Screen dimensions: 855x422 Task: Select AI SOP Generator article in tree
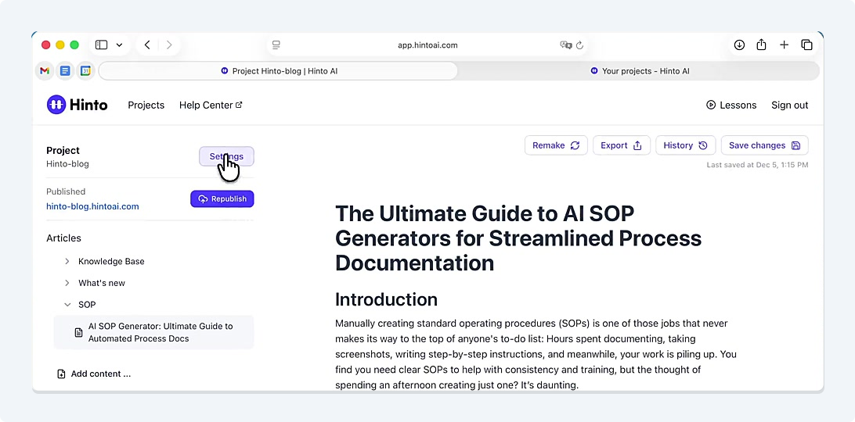153,332
